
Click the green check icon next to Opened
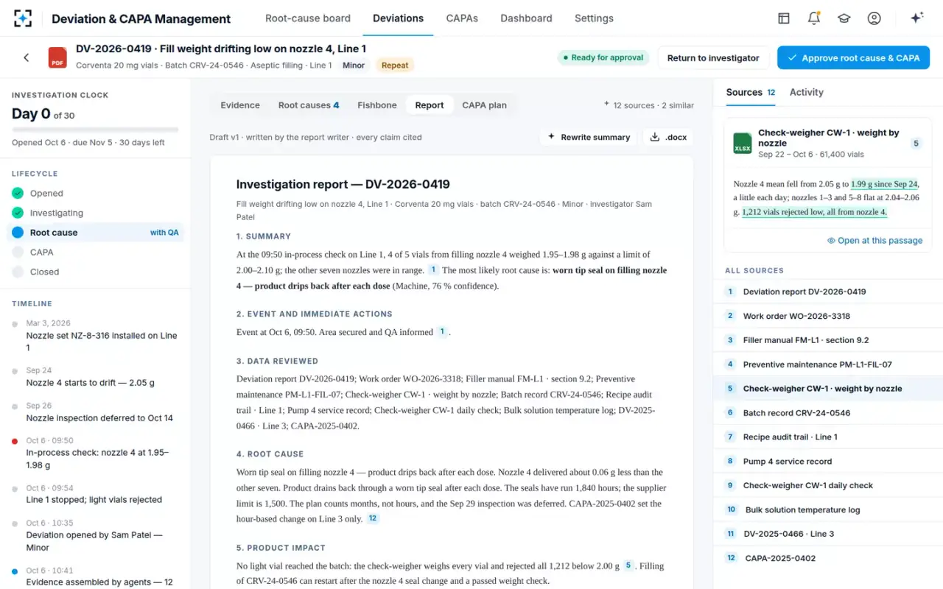(x=18, y=194)
